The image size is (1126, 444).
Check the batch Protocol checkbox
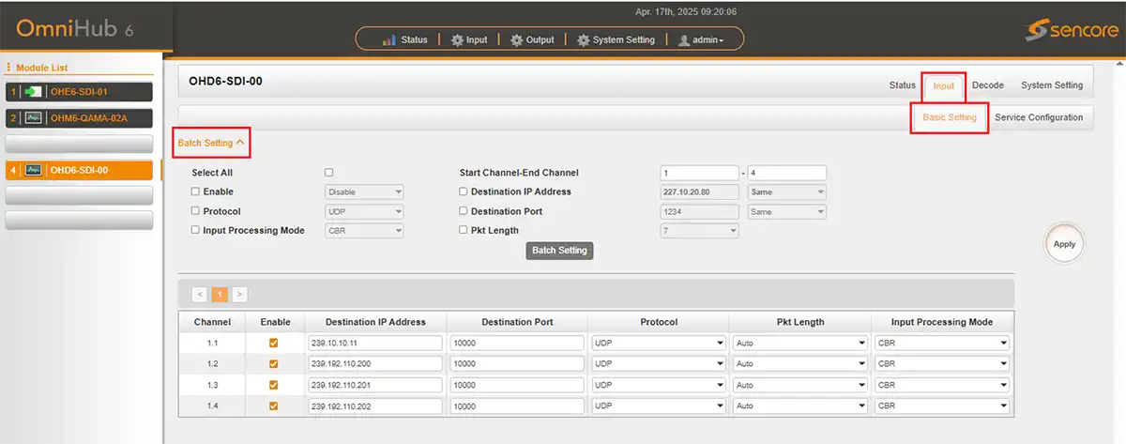(195, 211)
